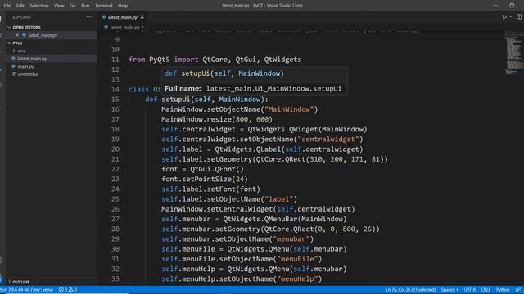Restore down the VS Code window
524x294 pixels.
[512, 6]
